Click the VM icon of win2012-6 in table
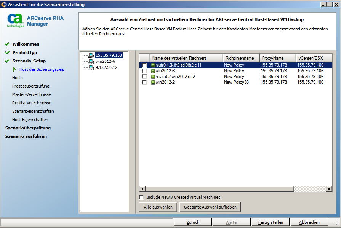This screenshot has height=228, width=341. 153,71
